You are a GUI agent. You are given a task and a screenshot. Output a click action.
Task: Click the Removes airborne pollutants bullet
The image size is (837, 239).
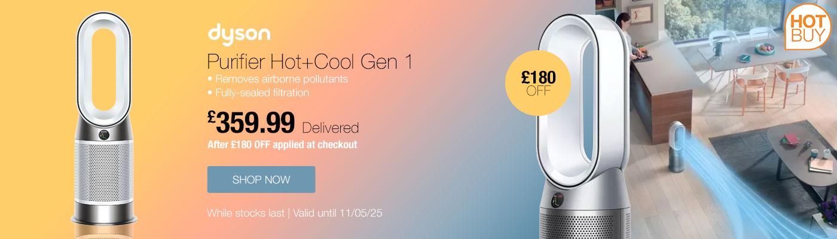pyautogui.click(x=277, y=79)
